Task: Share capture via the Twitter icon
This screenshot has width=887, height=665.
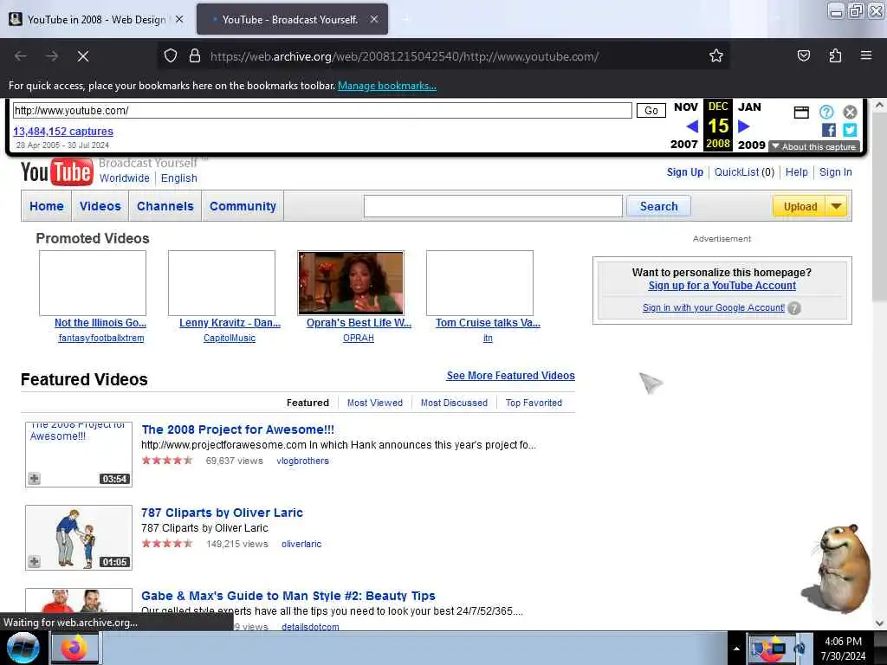Action: 850,130
